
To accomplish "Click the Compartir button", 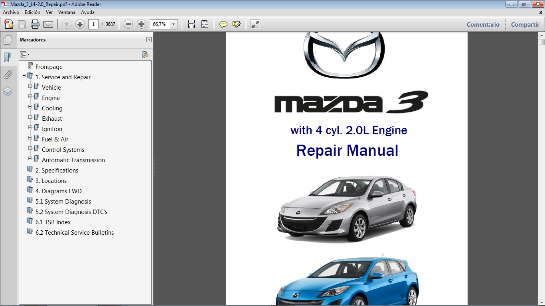I will pos(525,24).
